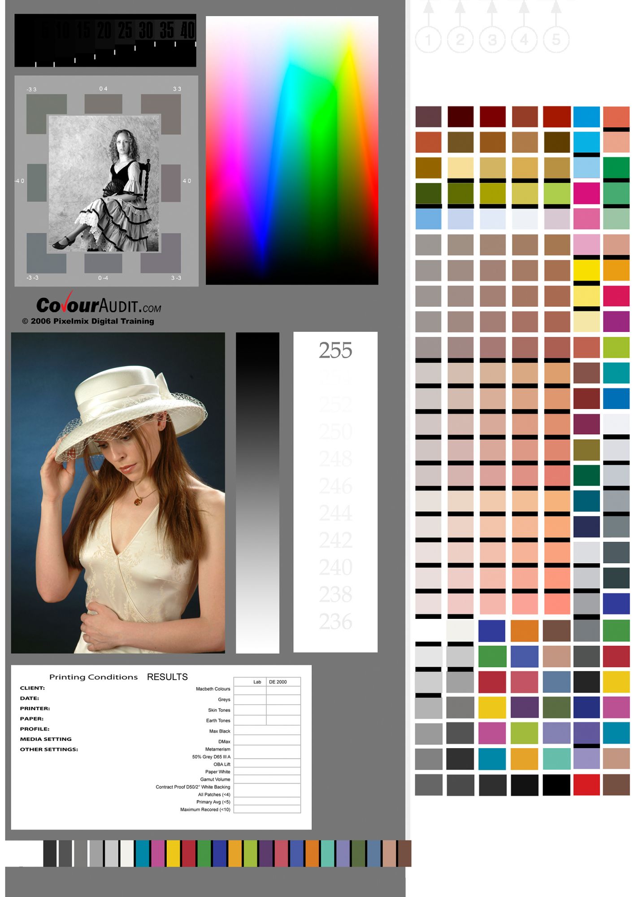
Task: Click the ColourAudit.com logo
Action: (98, 305)
